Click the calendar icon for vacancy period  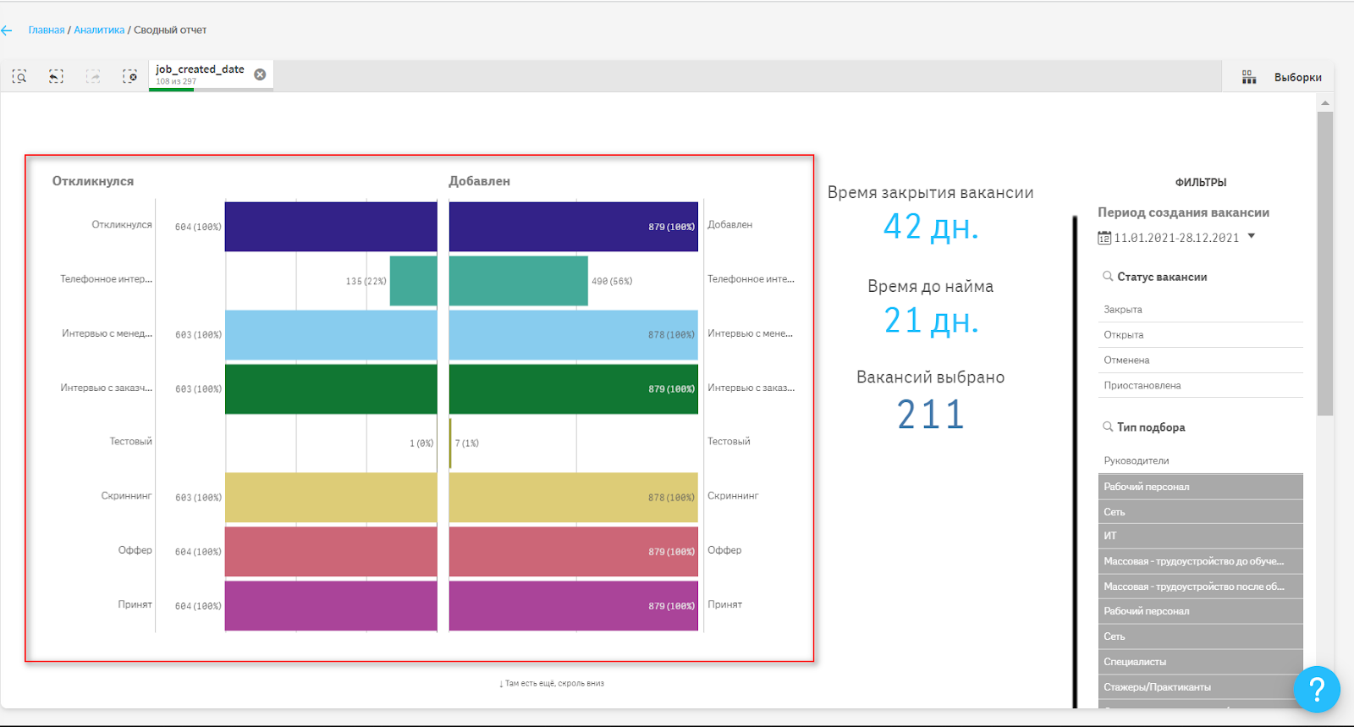coord(1104,238)
